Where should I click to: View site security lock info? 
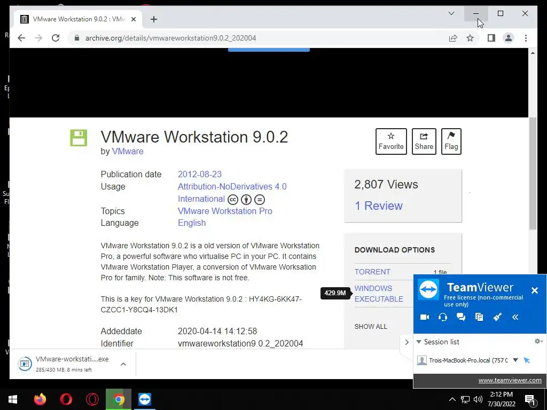(x=77, y=38)
